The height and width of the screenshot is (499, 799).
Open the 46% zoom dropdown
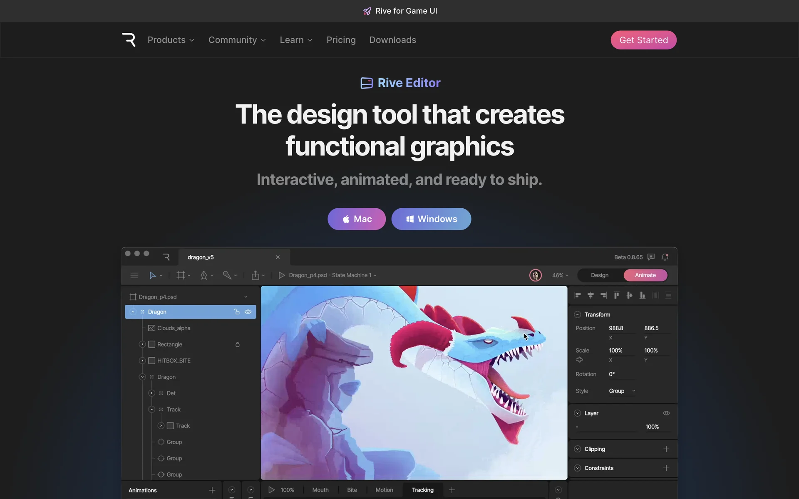point(560,275)
